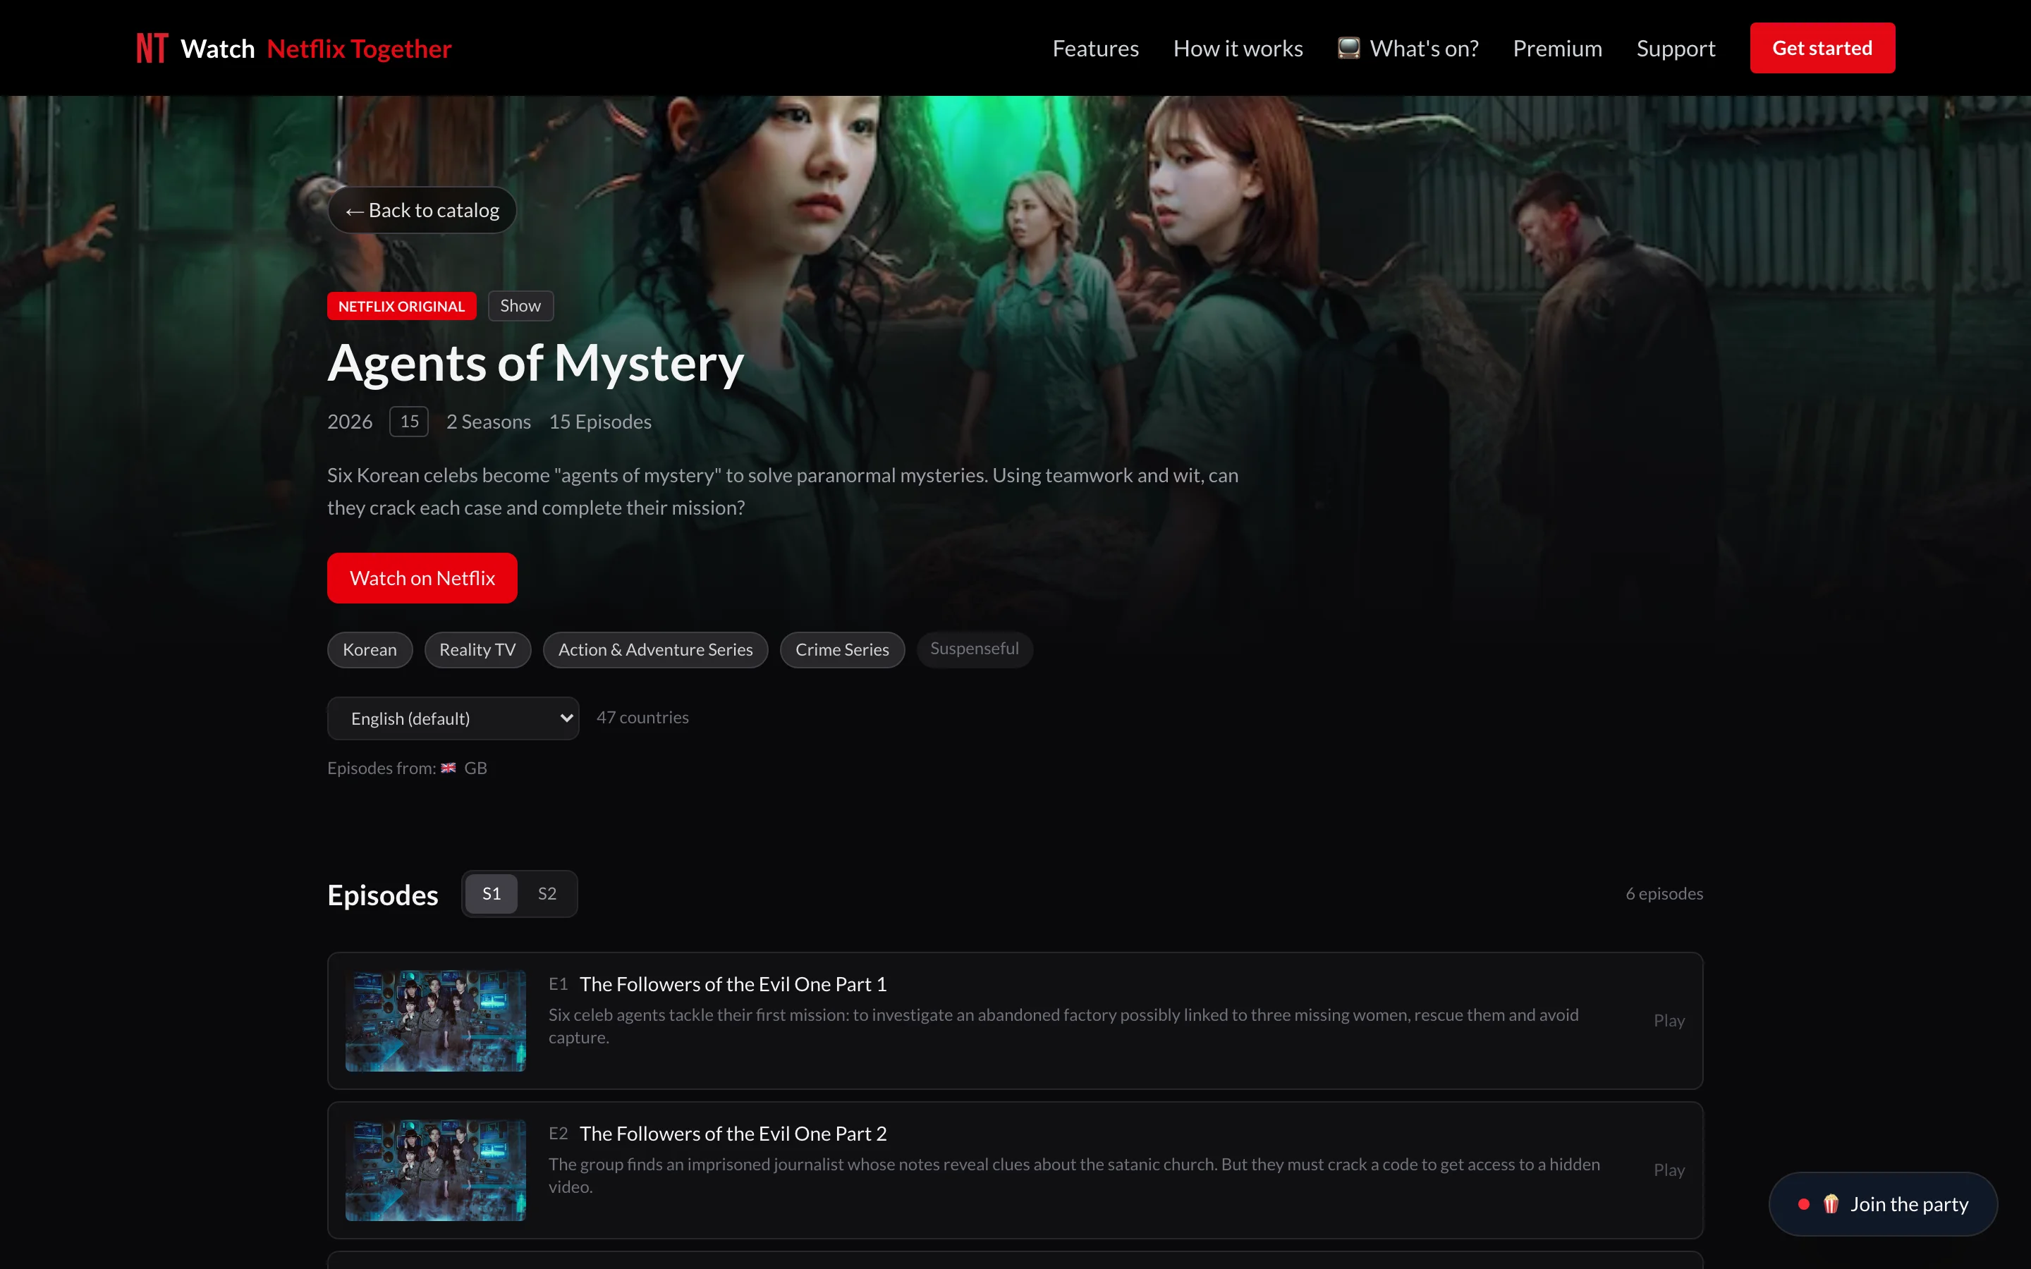Open the thumbnail for episode E2

(x=436, y=1170)
